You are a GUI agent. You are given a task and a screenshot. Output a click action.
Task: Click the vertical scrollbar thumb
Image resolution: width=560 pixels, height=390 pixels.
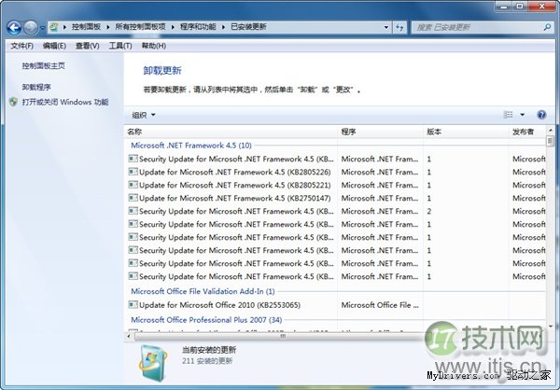550,141
